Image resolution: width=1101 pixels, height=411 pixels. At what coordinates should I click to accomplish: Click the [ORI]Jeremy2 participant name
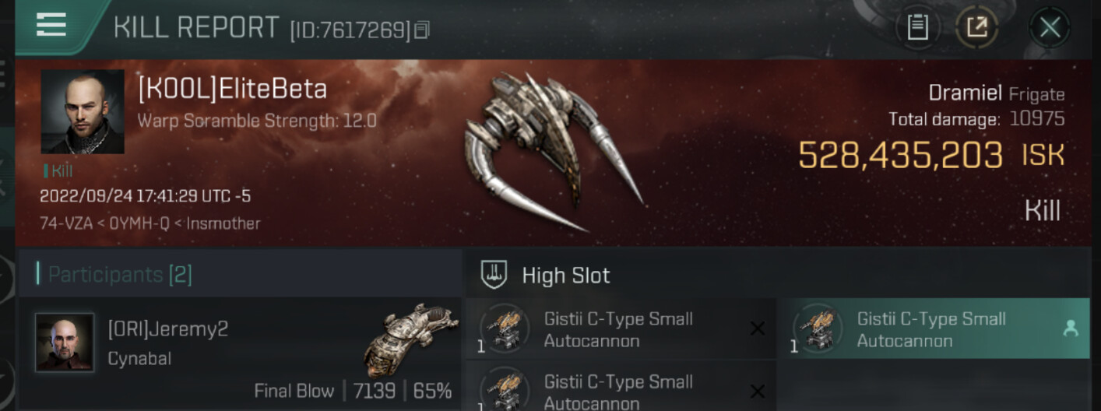coord(168,329)
